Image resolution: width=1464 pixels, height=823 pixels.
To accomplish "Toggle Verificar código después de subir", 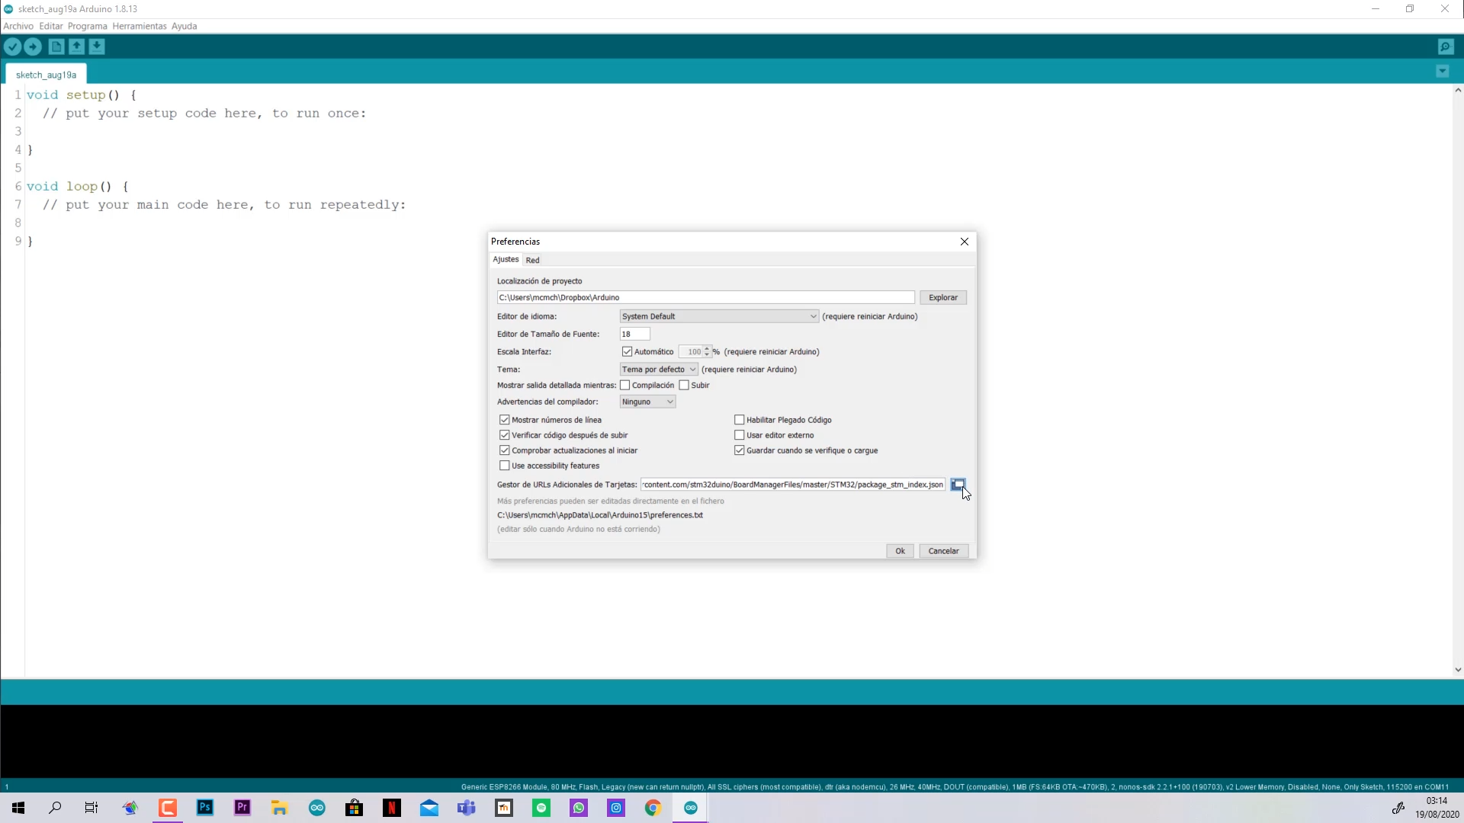I will tap(505, 435).
